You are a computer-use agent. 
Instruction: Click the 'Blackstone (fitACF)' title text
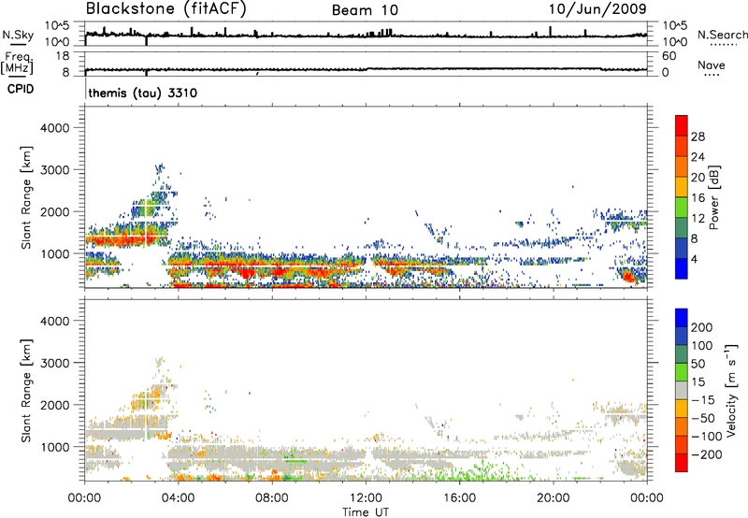pos(166,9)
